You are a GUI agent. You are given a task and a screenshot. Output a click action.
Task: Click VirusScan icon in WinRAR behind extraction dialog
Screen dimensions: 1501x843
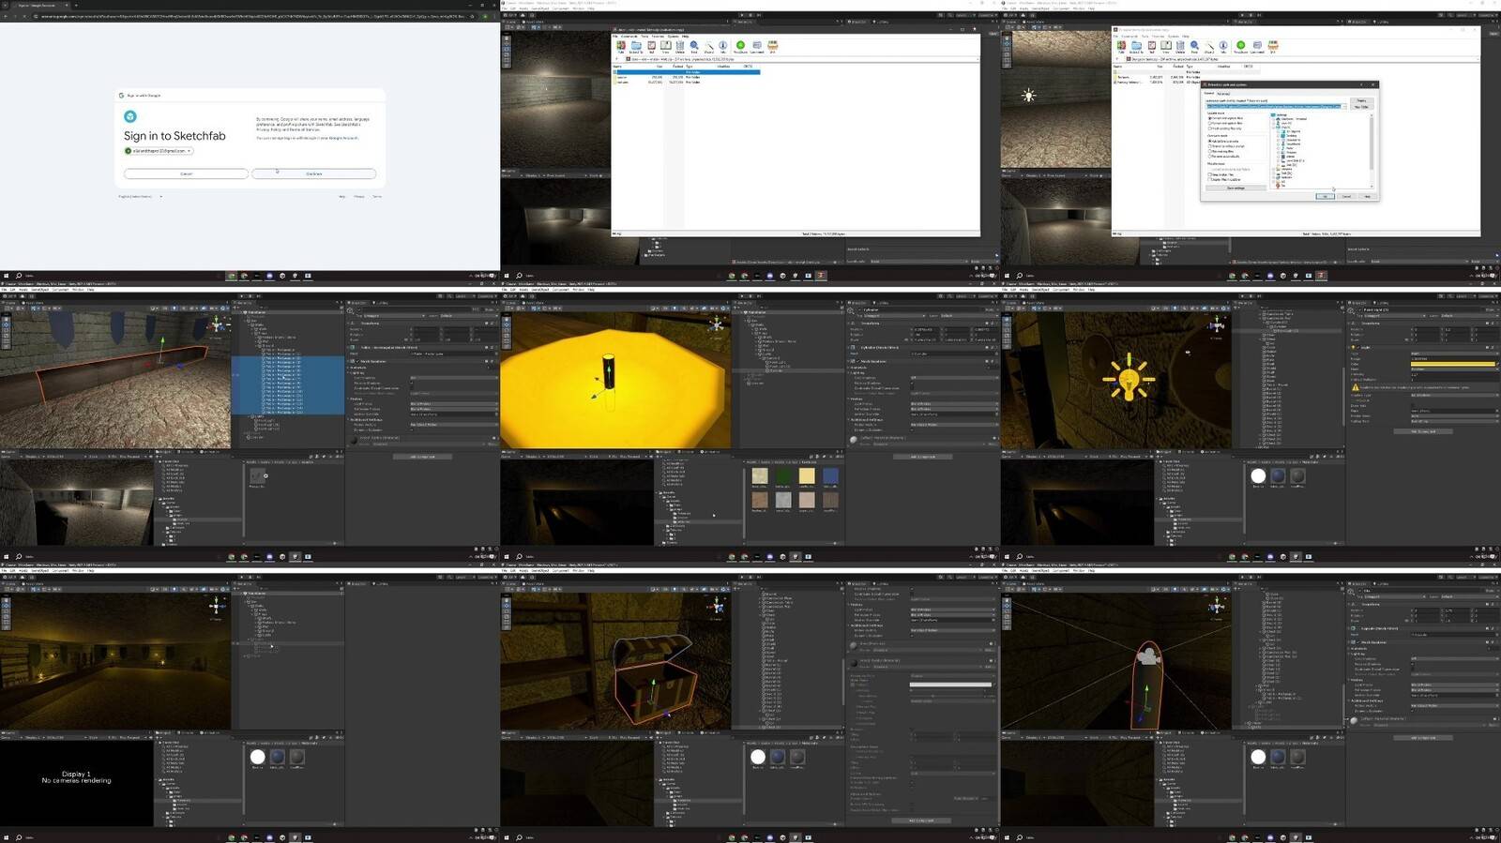tap(1240, 46)
